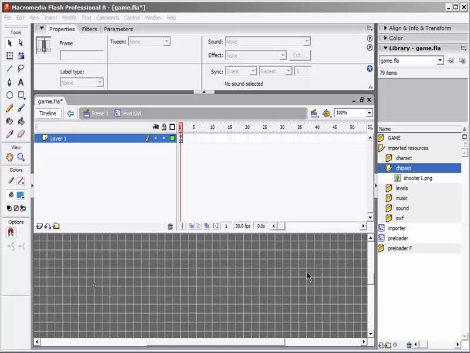Select the Oval tool
Screen dimensions: 470x353
pyautogui.click(x=9, y=95)
